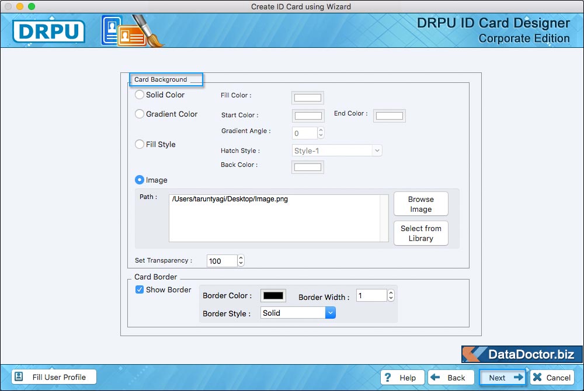Open the Start Color swatch
The image size is (584, 391).
tap(308, 116)
